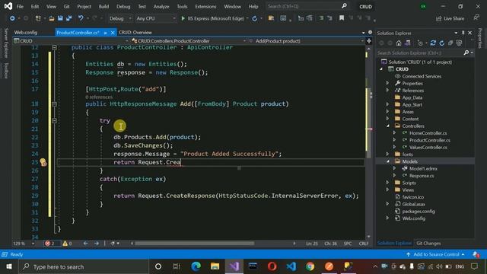Open file folder icon in toolbar
This screenshot has height=274, width=487.
pyautogui.click(x=52, y=18)
